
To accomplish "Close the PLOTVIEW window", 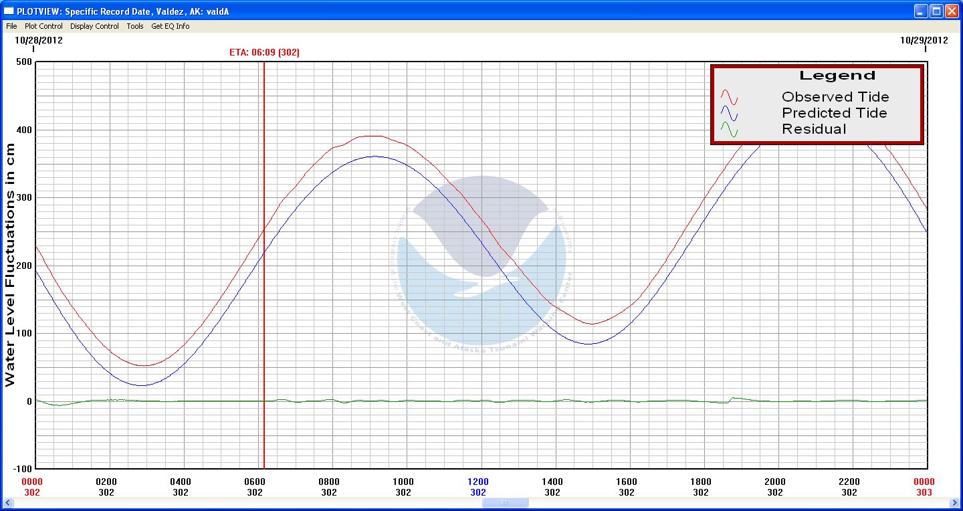I will point(952,11).
